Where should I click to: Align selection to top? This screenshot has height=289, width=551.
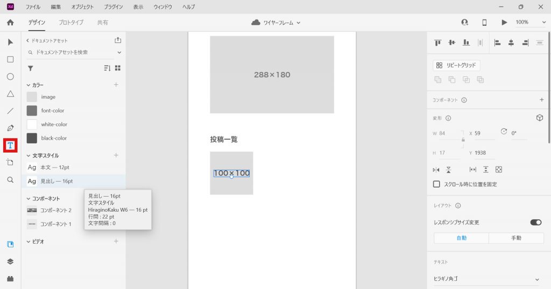pyautogui.click(x=437, y=43)
